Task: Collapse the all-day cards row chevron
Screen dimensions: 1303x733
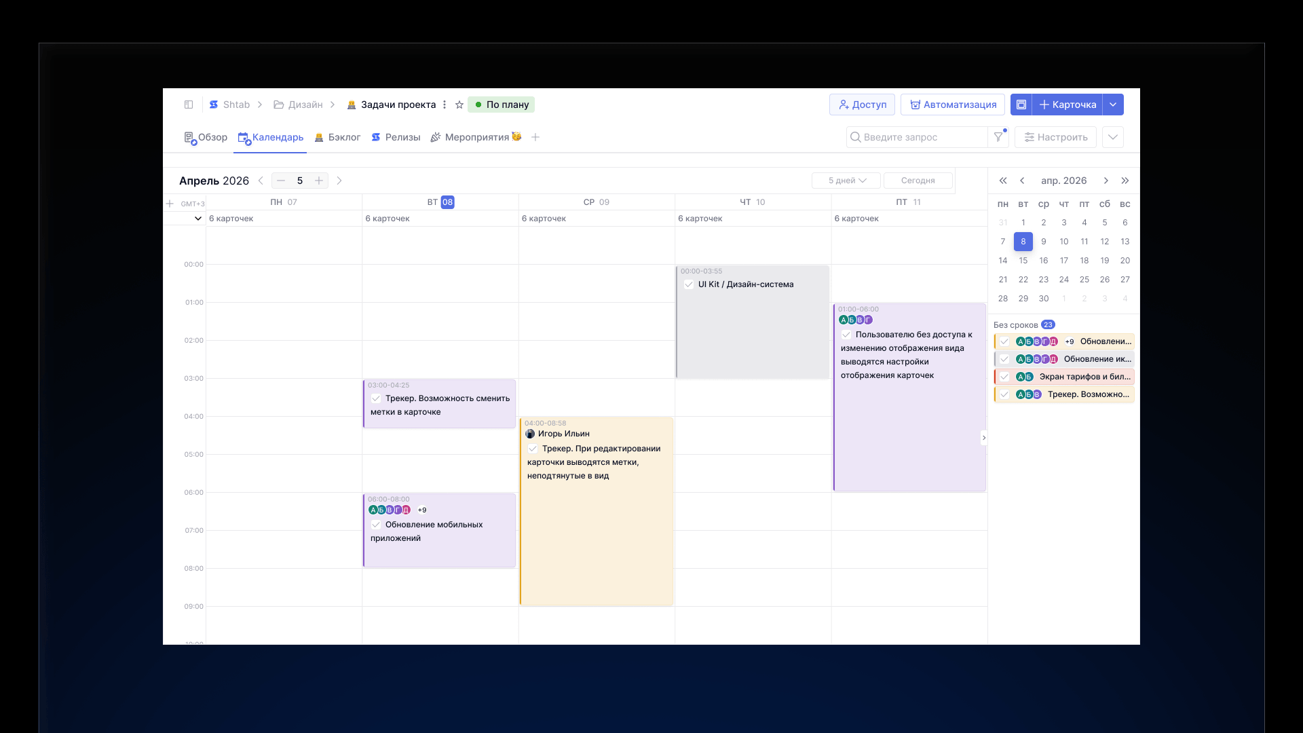Action: (x=198, y=219)
